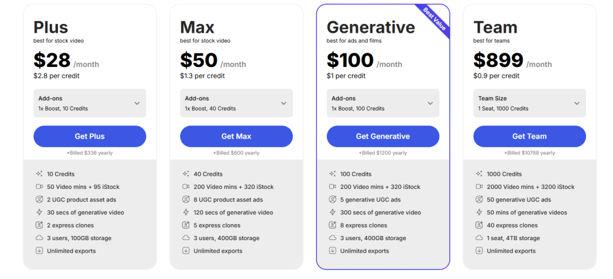Click the sparkle credits icon in Plus plan

(x=39, y=174)
